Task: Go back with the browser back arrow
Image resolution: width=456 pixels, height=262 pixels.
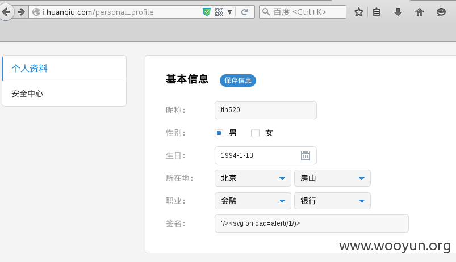Action: [x=6, y=12]
